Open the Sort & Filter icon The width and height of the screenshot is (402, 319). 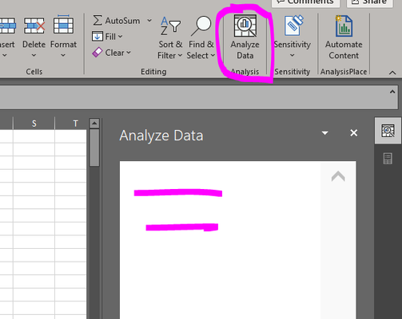point(170,26)
